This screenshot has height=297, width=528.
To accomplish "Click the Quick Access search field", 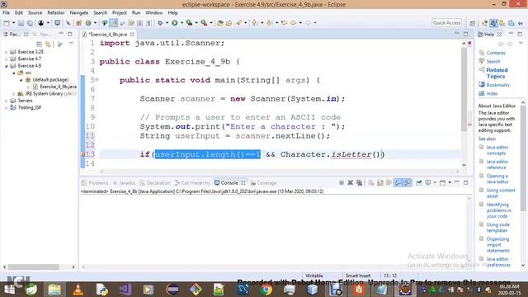I will (446, 22).
